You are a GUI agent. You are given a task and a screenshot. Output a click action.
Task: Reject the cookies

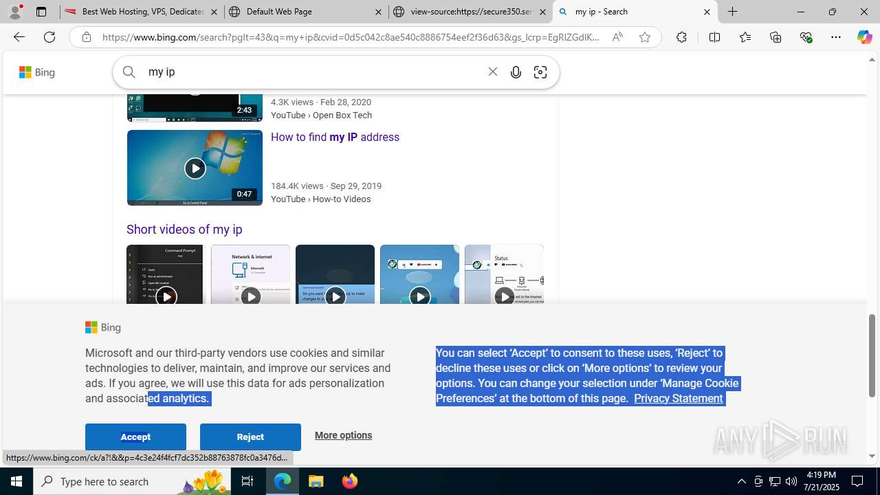coord(250,437)
